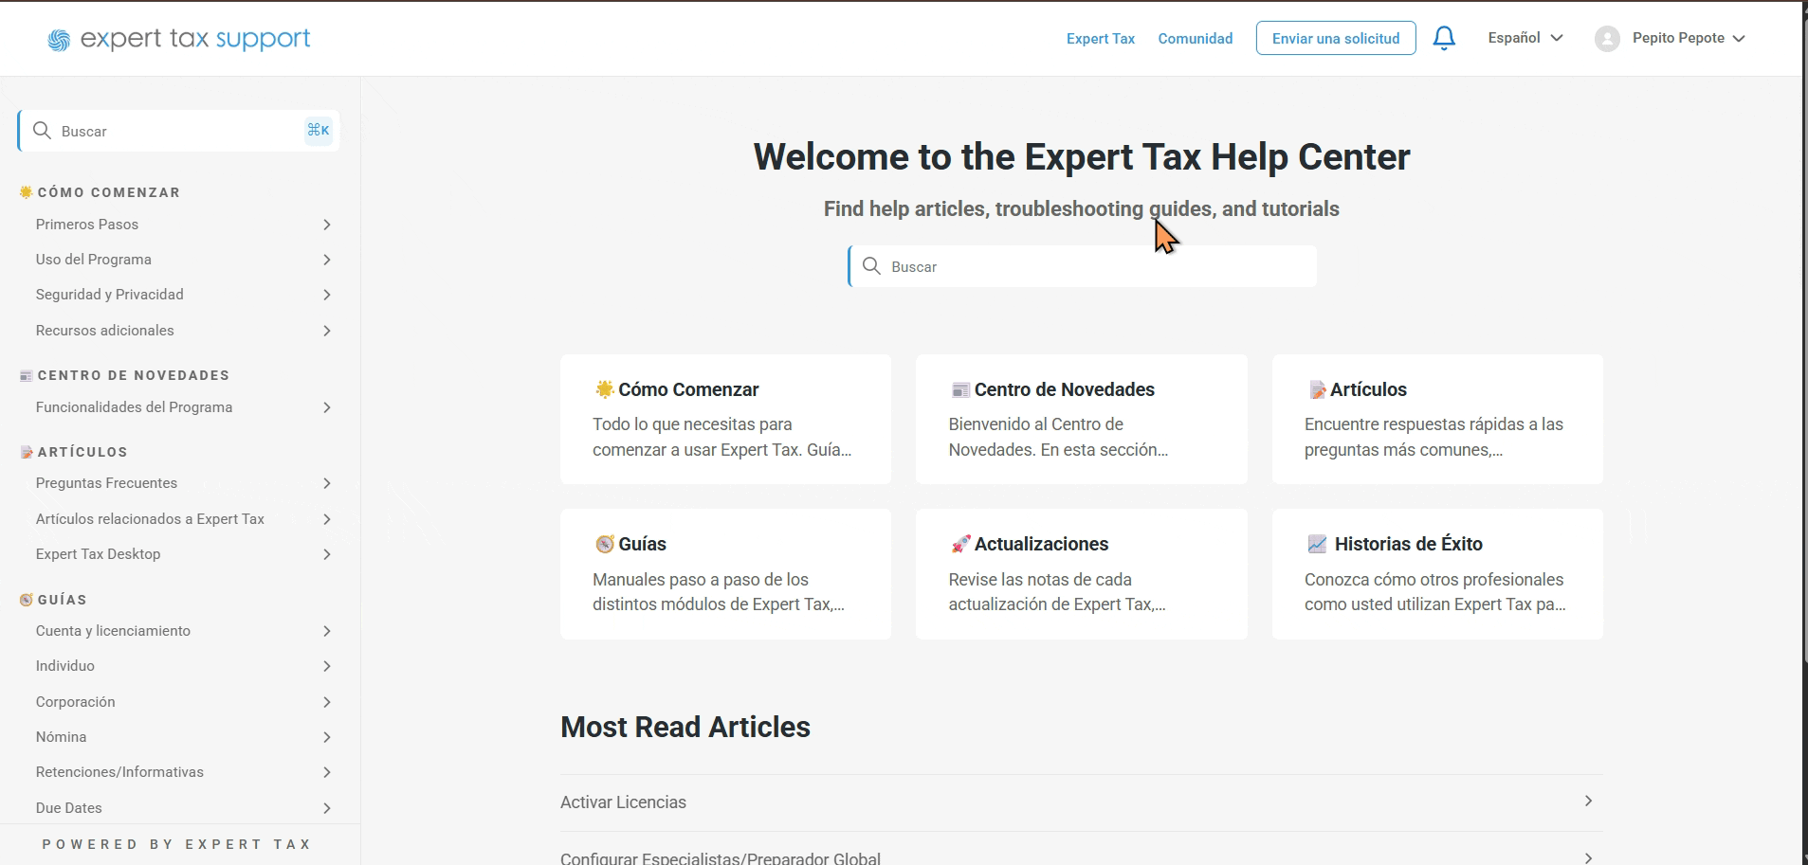Click the sun icon on Cómo Comenzar card
Image resolution: width=1808 pixels, height=865 pixels.
pyautogui.click(x=604, y=389)
